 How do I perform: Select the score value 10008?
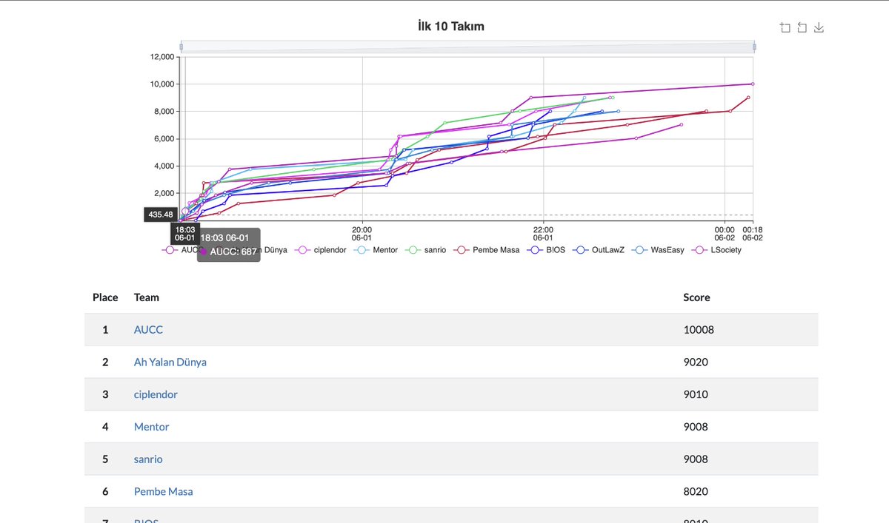click(699, 330)
